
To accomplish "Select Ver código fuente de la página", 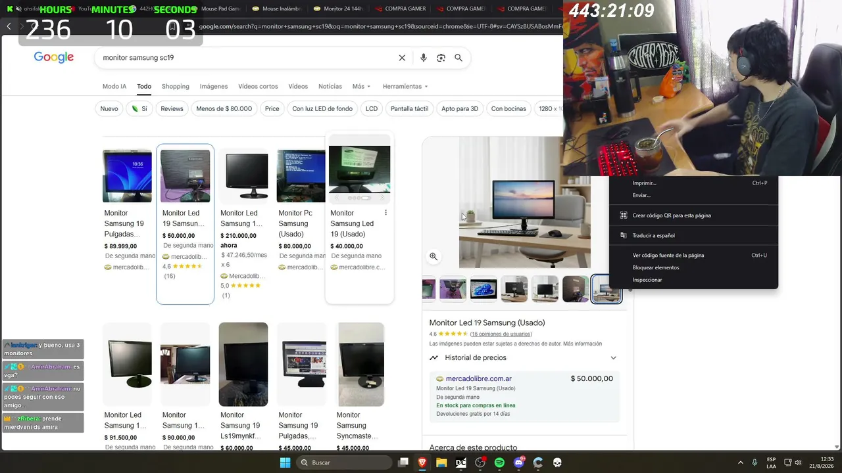I will (x=693, y=256).
